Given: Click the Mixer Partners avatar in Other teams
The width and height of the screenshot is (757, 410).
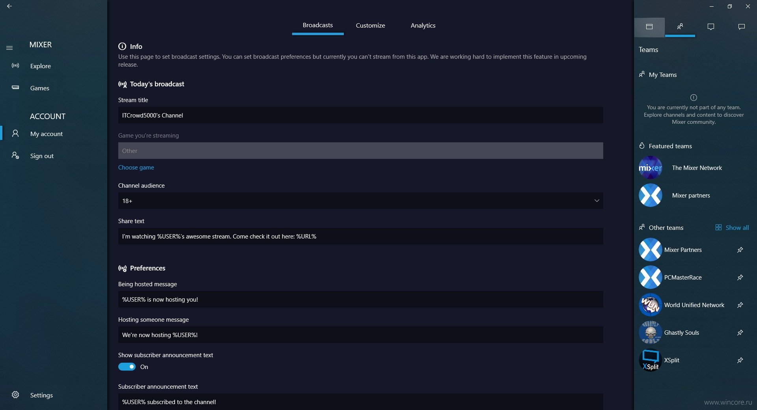Looking at the screenshot, I should coord(650,250).
